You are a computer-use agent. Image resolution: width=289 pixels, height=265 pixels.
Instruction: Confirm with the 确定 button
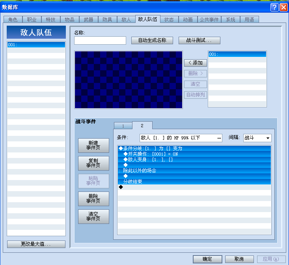coord(207,259)
